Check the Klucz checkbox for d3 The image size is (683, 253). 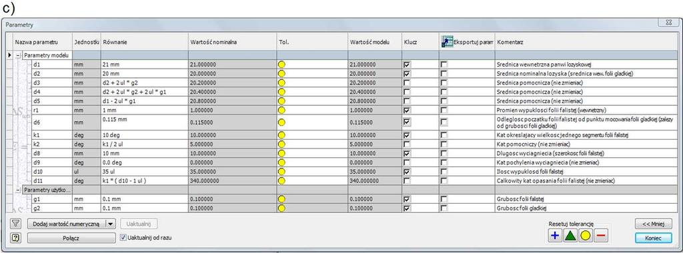click(x=408, y=83)
